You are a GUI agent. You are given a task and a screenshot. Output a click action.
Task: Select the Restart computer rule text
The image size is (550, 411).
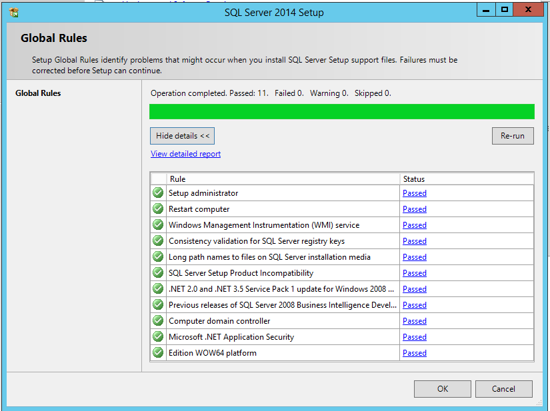(x=199, y=209)
